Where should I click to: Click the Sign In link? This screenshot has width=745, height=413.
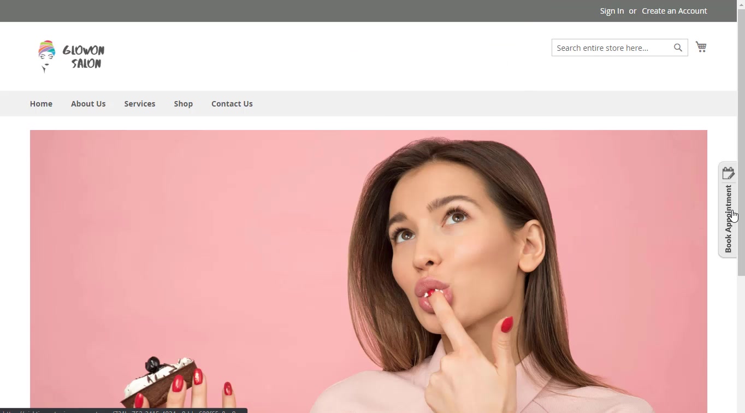click(x=612, y=11)
